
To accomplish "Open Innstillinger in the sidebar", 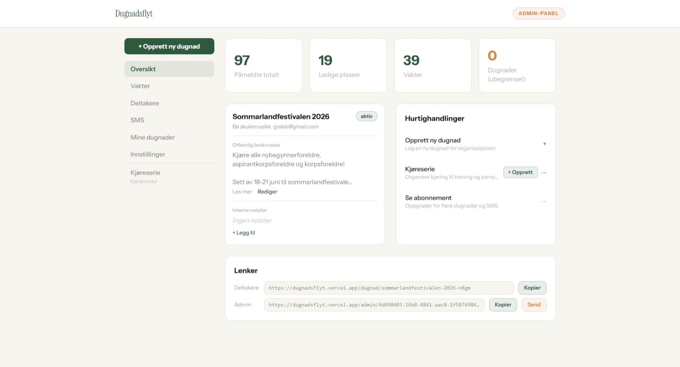I will pos(169,154).
